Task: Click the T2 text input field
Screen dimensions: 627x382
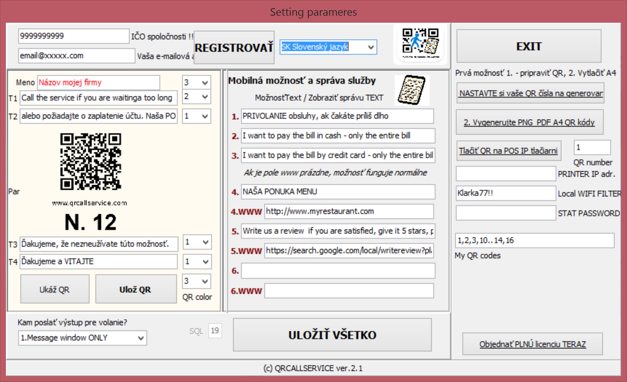Action: click(x=98, y=116)
